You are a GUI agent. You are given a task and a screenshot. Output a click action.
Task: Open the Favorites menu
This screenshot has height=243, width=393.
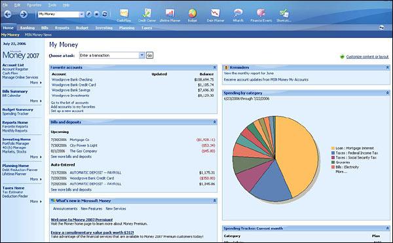point(34,5)
